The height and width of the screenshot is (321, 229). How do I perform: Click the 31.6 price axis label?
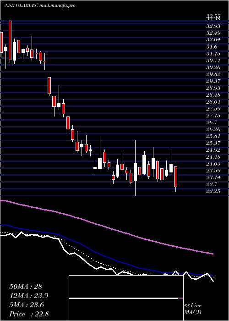coord(212,47)
